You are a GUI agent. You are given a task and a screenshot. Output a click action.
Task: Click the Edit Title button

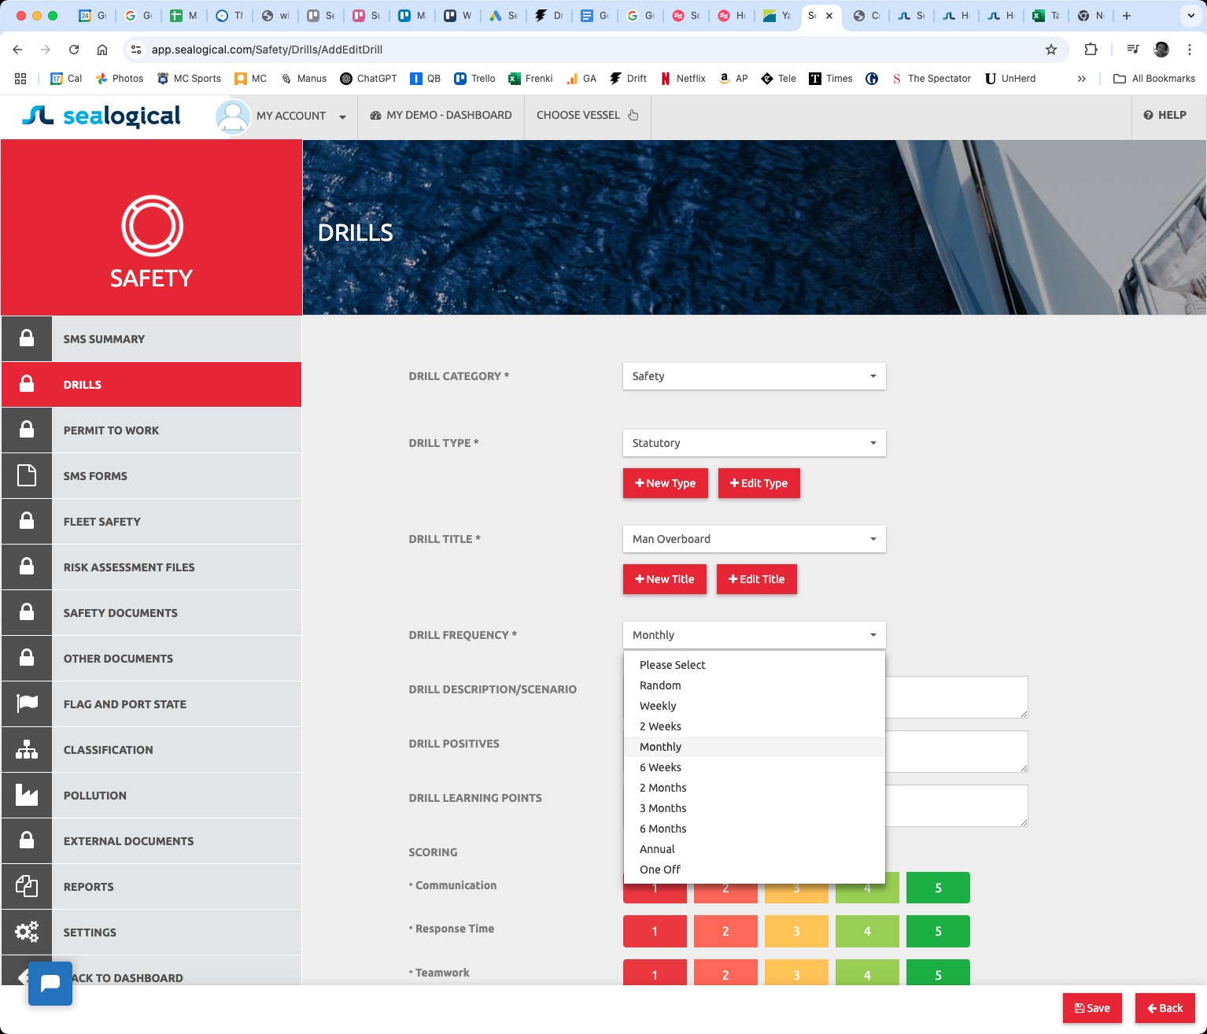click(x=756, y=579)
